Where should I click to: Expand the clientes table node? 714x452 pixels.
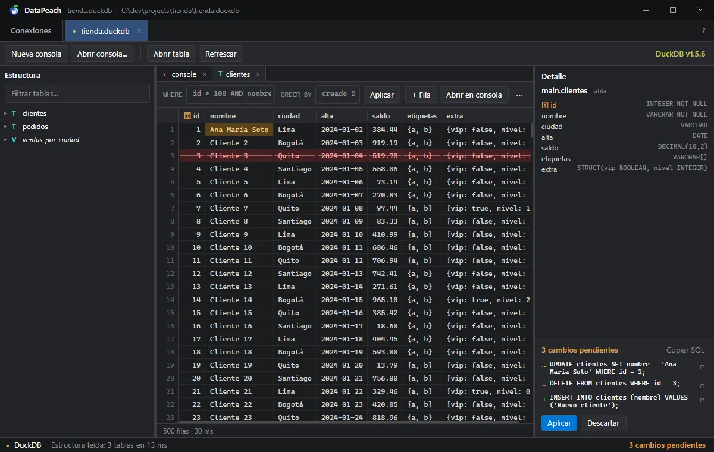[5, 114]
